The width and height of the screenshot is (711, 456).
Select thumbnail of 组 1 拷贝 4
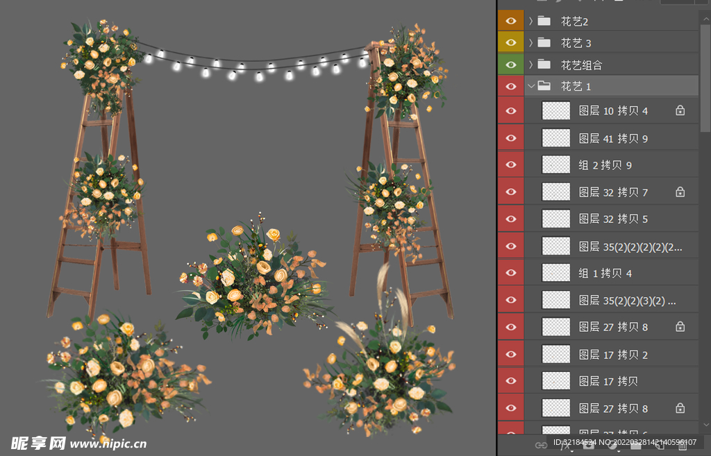pyautogui.click(x=556, y=273)
